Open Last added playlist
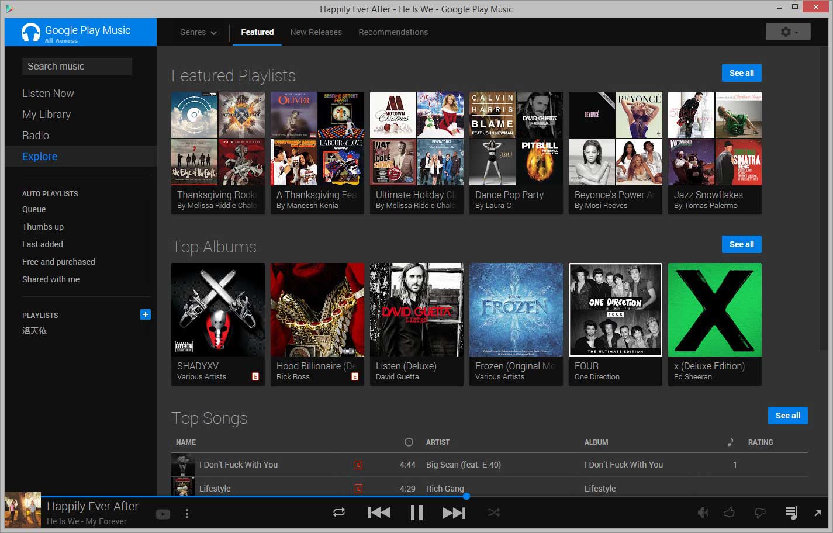 pyautogui.click(x=43, y=244)
